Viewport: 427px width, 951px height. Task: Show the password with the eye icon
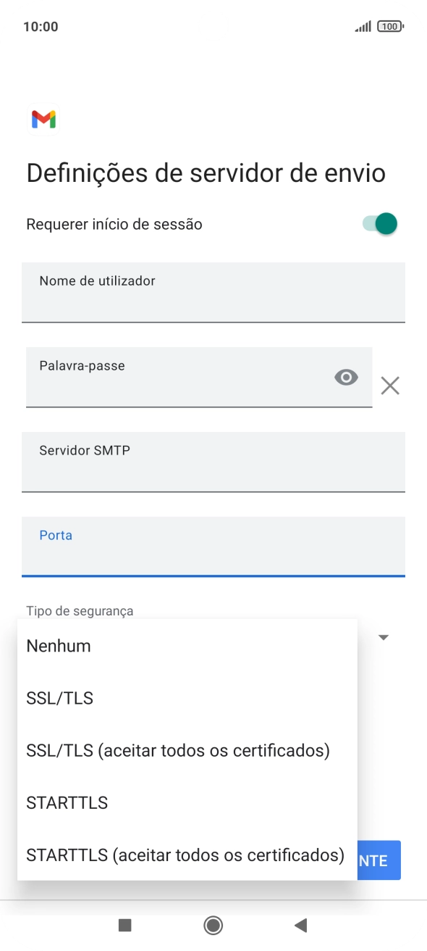click(x=347, y=378)
